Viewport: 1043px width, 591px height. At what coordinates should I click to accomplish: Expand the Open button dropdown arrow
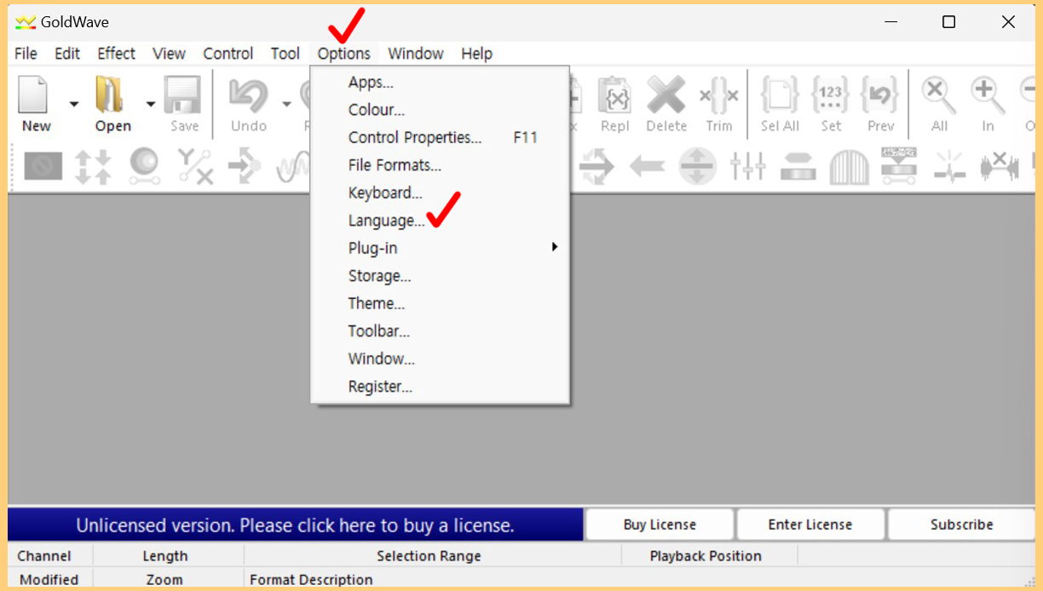pos(151,104)
